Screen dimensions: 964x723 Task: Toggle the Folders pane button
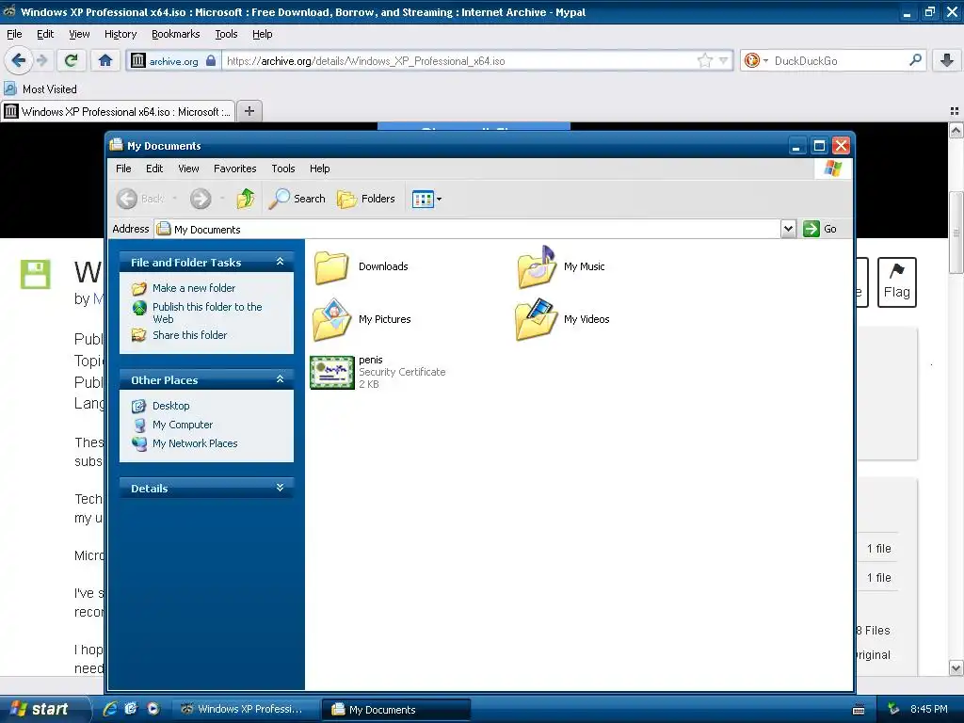point(366,199)
